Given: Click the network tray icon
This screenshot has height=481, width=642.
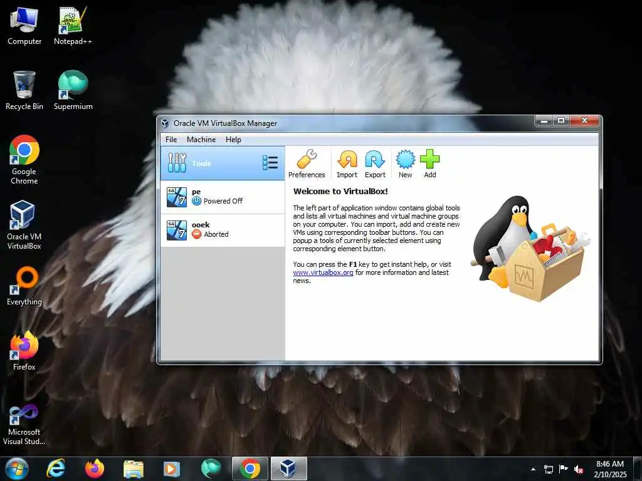Looking at the screenshot, I should (x=549, y=469).
